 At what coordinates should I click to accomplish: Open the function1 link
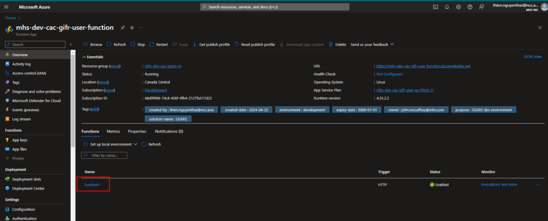pyautogui.click(x=92, y=185)
